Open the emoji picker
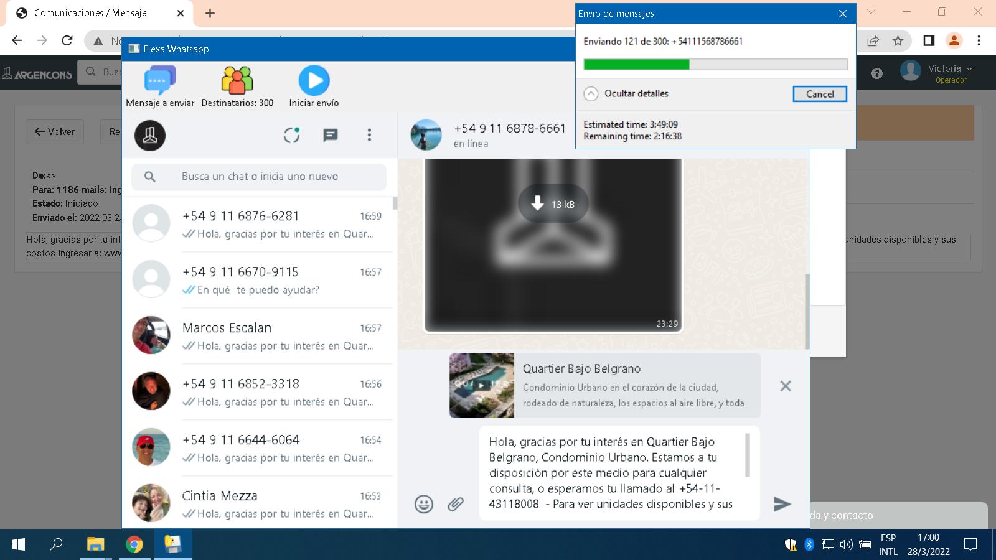The image size is (996, 560). 424,503
